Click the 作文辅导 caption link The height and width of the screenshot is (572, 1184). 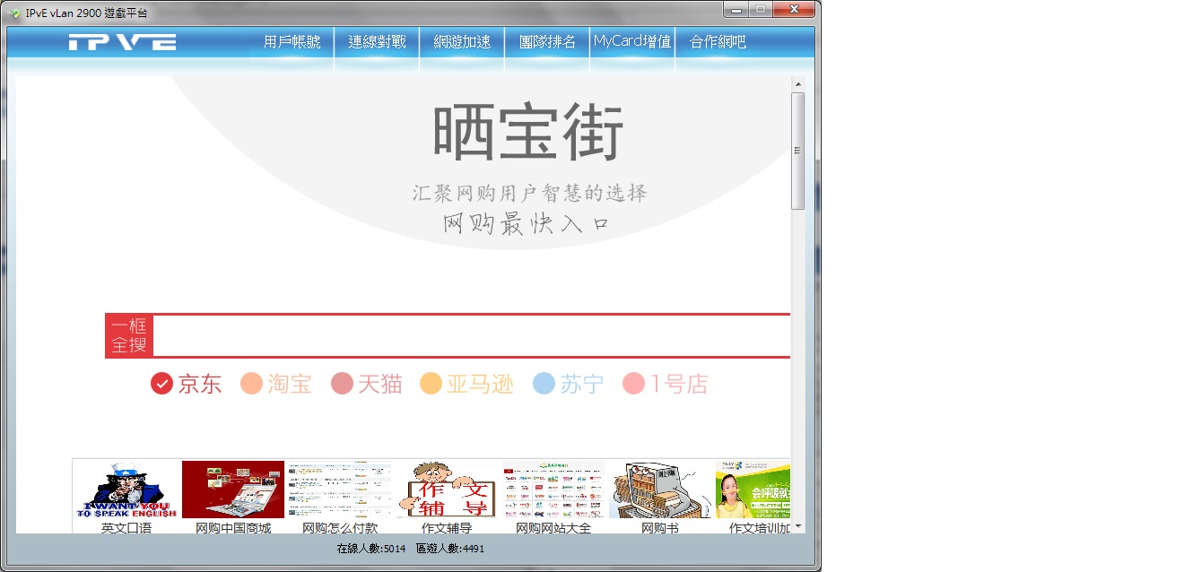(x=447, y=528)
